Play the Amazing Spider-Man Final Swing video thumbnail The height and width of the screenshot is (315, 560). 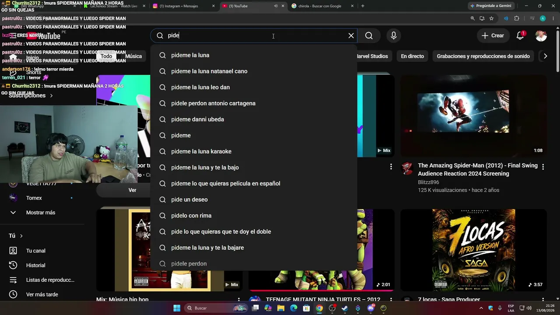(x=473, y=116)
